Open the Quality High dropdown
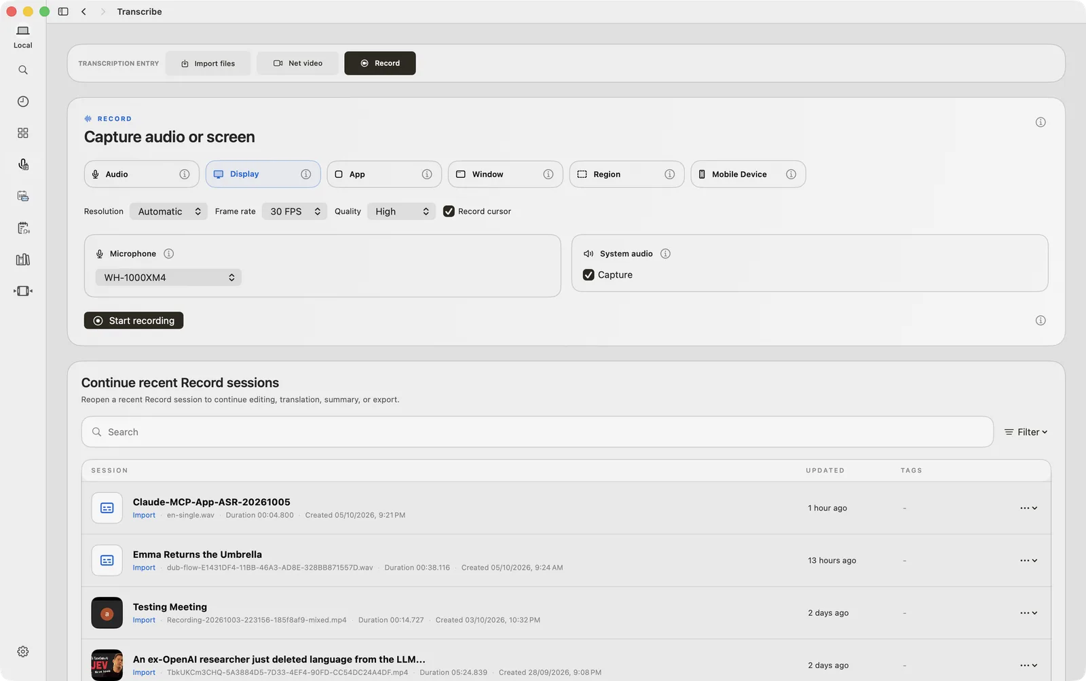1086x681 pixels. coord(401,212)
